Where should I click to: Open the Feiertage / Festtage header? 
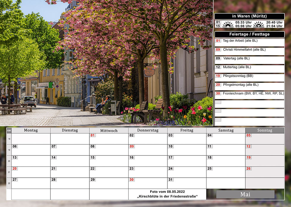click(x=249, y=34)
